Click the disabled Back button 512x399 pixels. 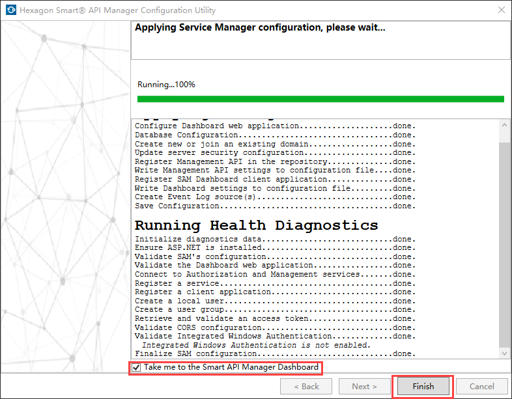pyautogui.click(x=306, y=387)
